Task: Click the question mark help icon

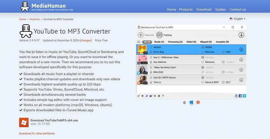Action: click(163, 96)
